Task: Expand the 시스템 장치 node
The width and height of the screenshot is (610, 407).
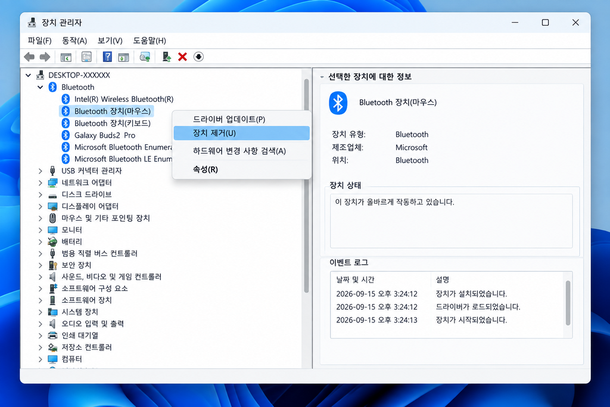Action: [40, 312]
